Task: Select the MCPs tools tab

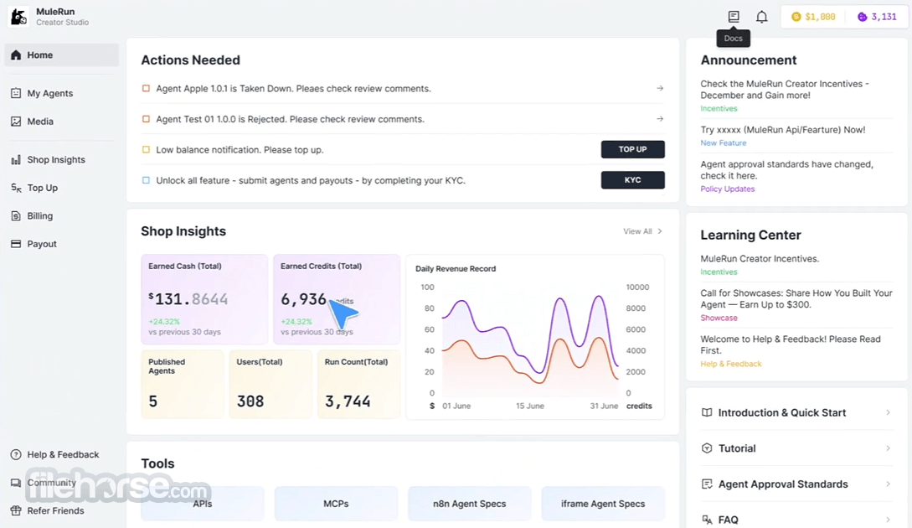Action: (x=336, y=504)
